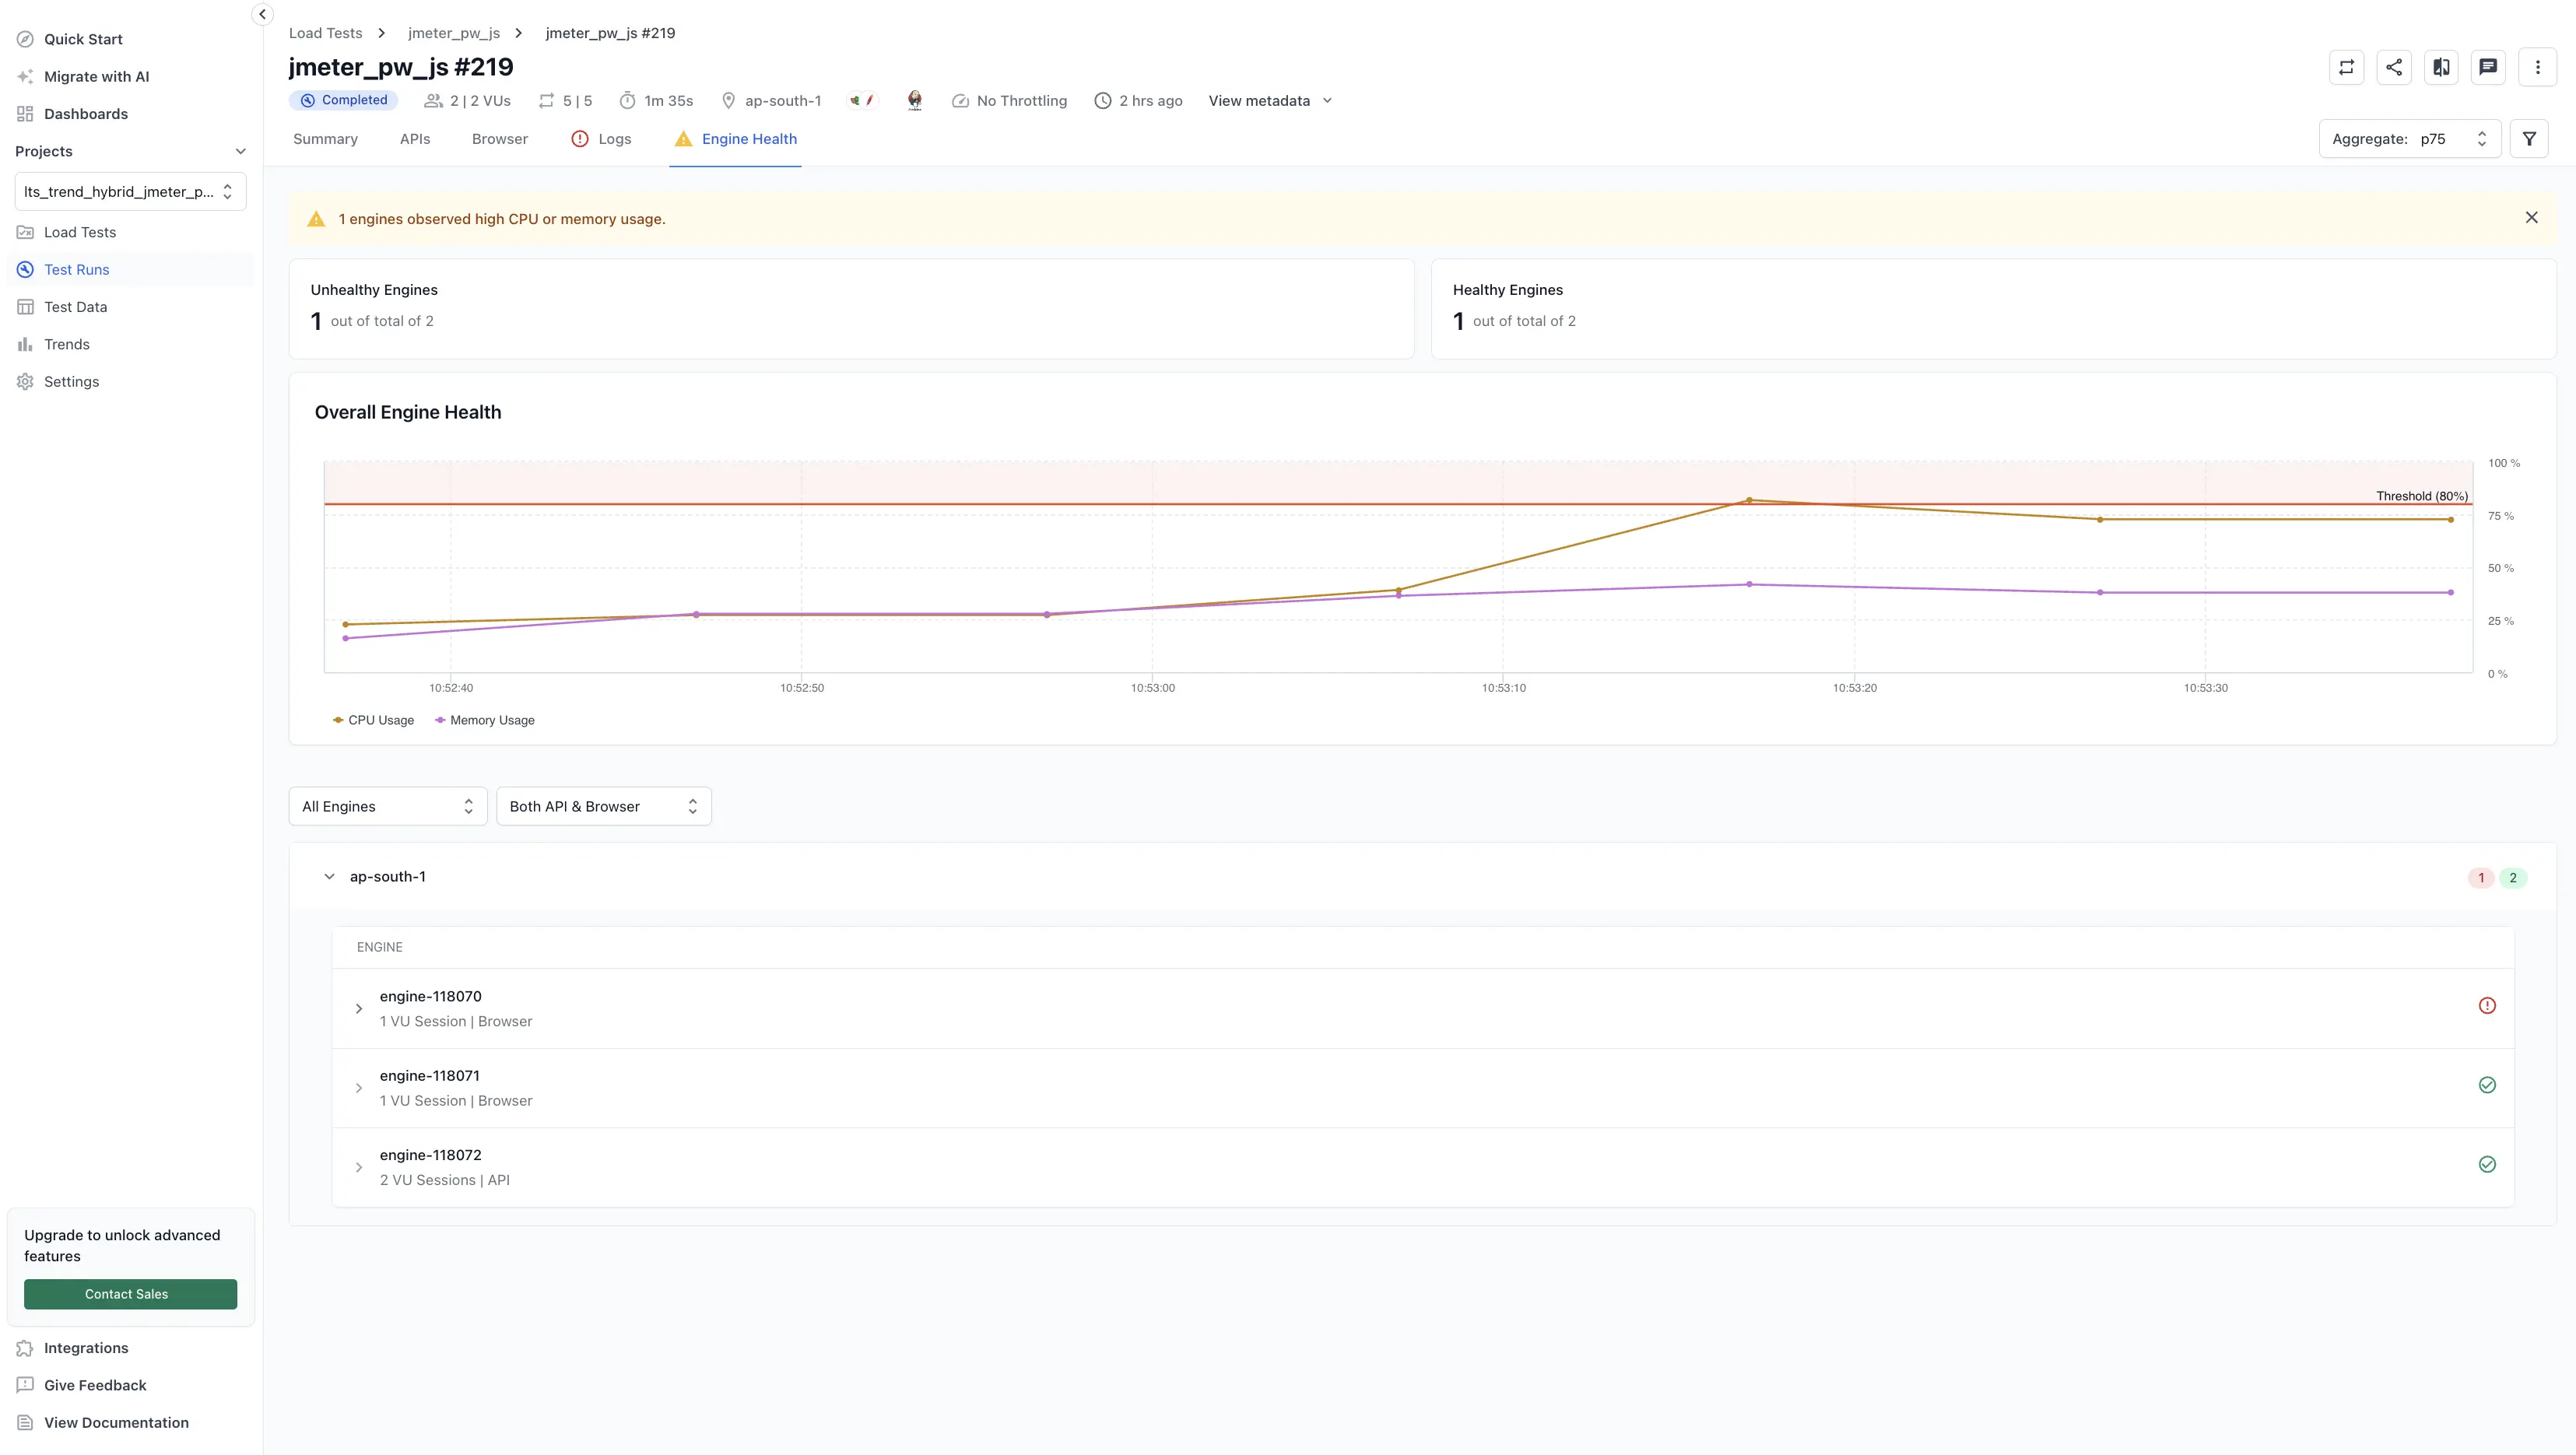
Task: Open the project selector dropdown
Action: click(x=130, y=192)
